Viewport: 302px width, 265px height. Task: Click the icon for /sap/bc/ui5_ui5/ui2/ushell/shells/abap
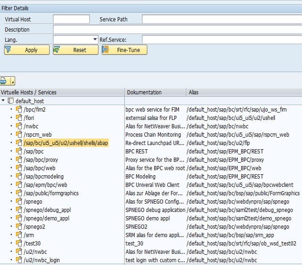(x=19, y=143)
